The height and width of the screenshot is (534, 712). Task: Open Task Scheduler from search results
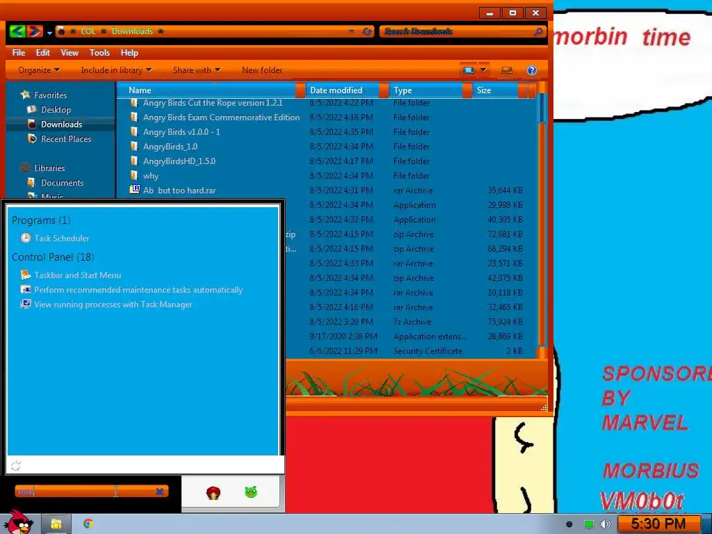coord(61,238)
